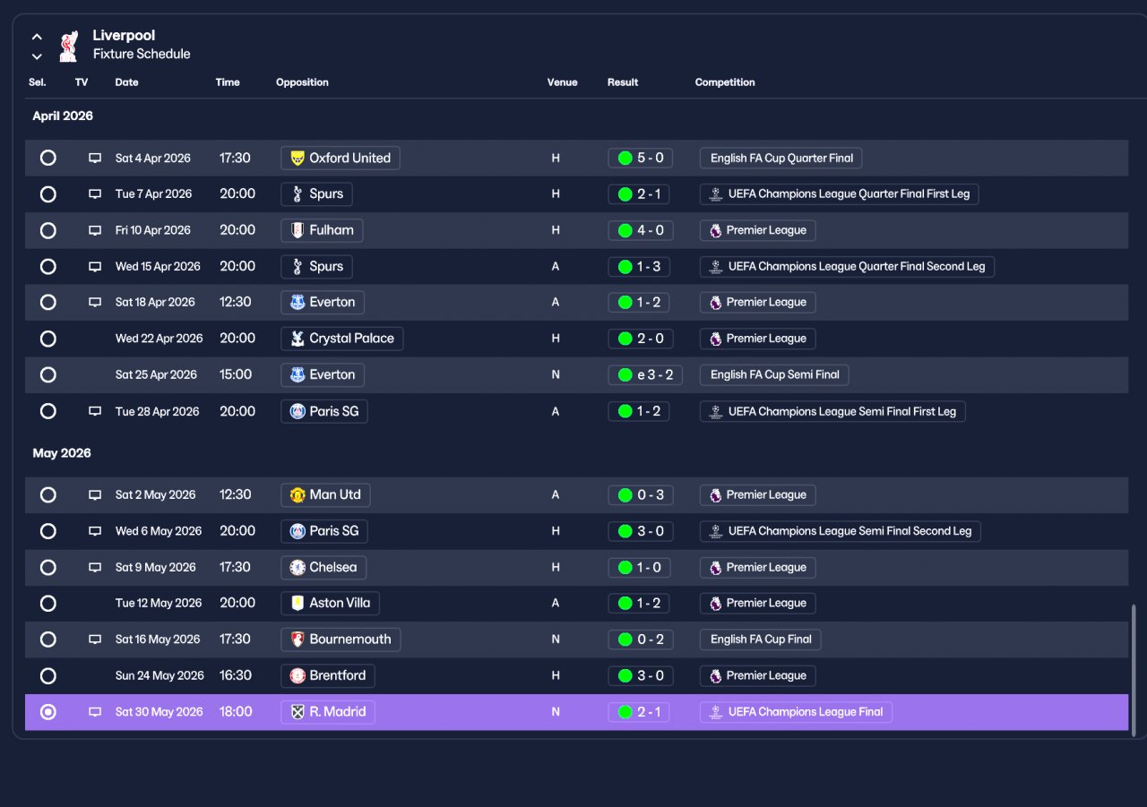
Task: Sort by the Competition column header
Action: [x=725, y=82]
